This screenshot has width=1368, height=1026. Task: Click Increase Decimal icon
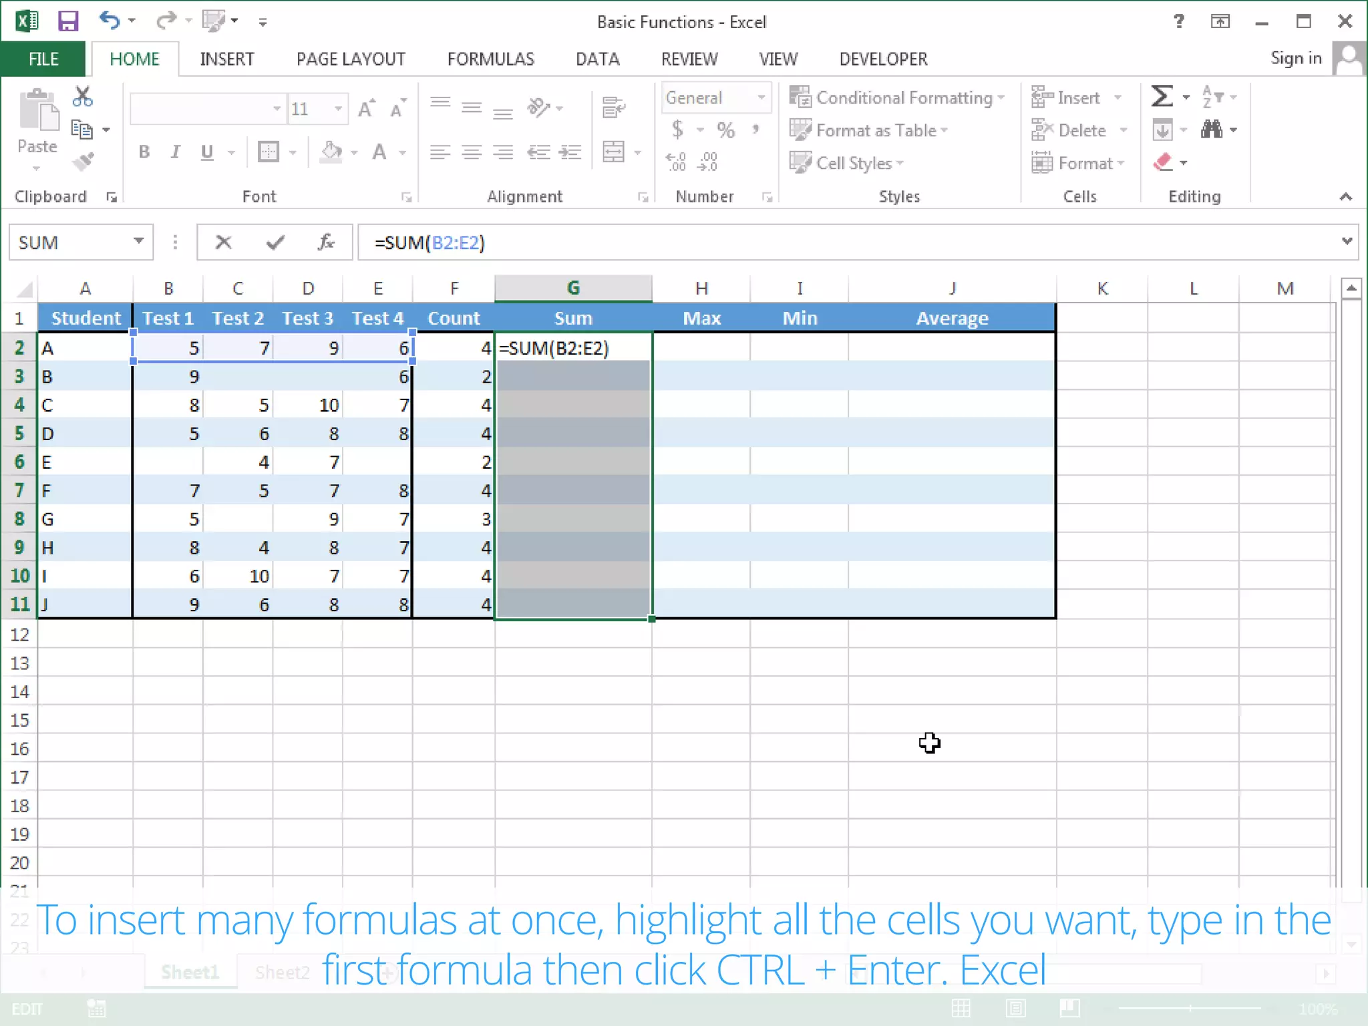[x=676, y=162]
